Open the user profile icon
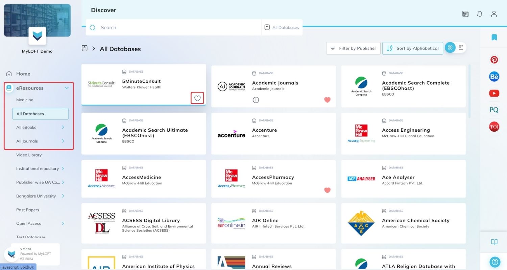The height and width of the screenshot is (270, 507). (494, 14)
